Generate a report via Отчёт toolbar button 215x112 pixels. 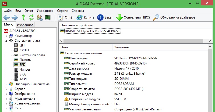66,17
